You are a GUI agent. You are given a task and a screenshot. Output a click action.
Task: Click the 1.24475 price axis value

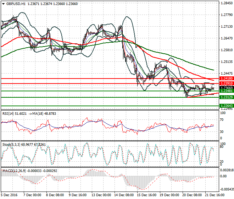tap(227, 73)
